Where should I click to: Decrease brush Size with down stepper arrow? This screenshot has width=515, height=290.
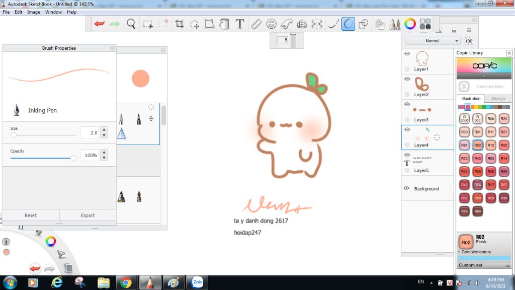[104, 135]
